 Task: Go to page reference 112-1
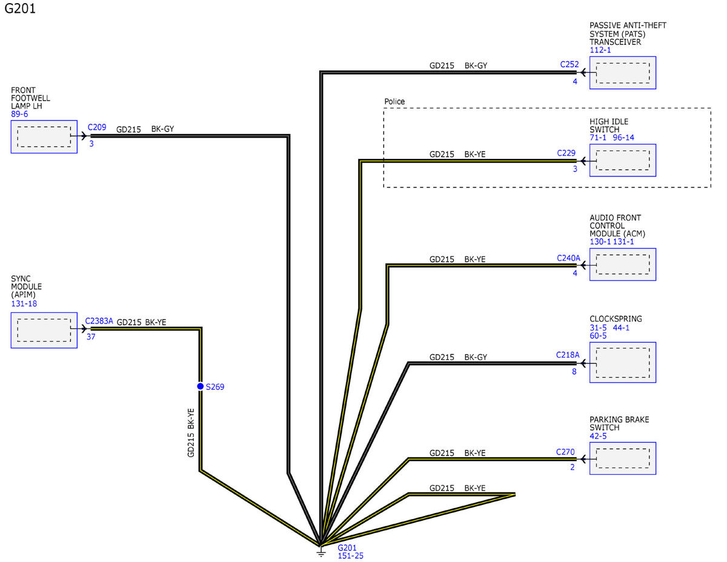[x=600, y=50]
